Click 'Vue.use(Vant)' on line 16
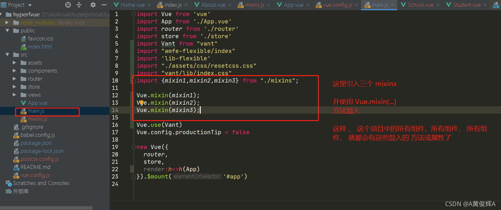 (159, 125)
